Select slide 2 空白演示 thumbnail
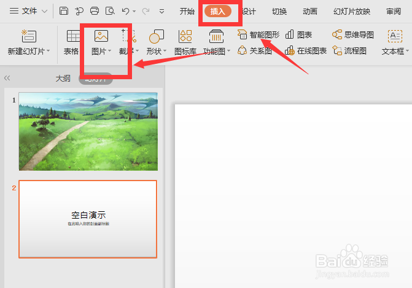Image resolution: width=412 pixels, height=288 pixels. click(x=88, y=219)
